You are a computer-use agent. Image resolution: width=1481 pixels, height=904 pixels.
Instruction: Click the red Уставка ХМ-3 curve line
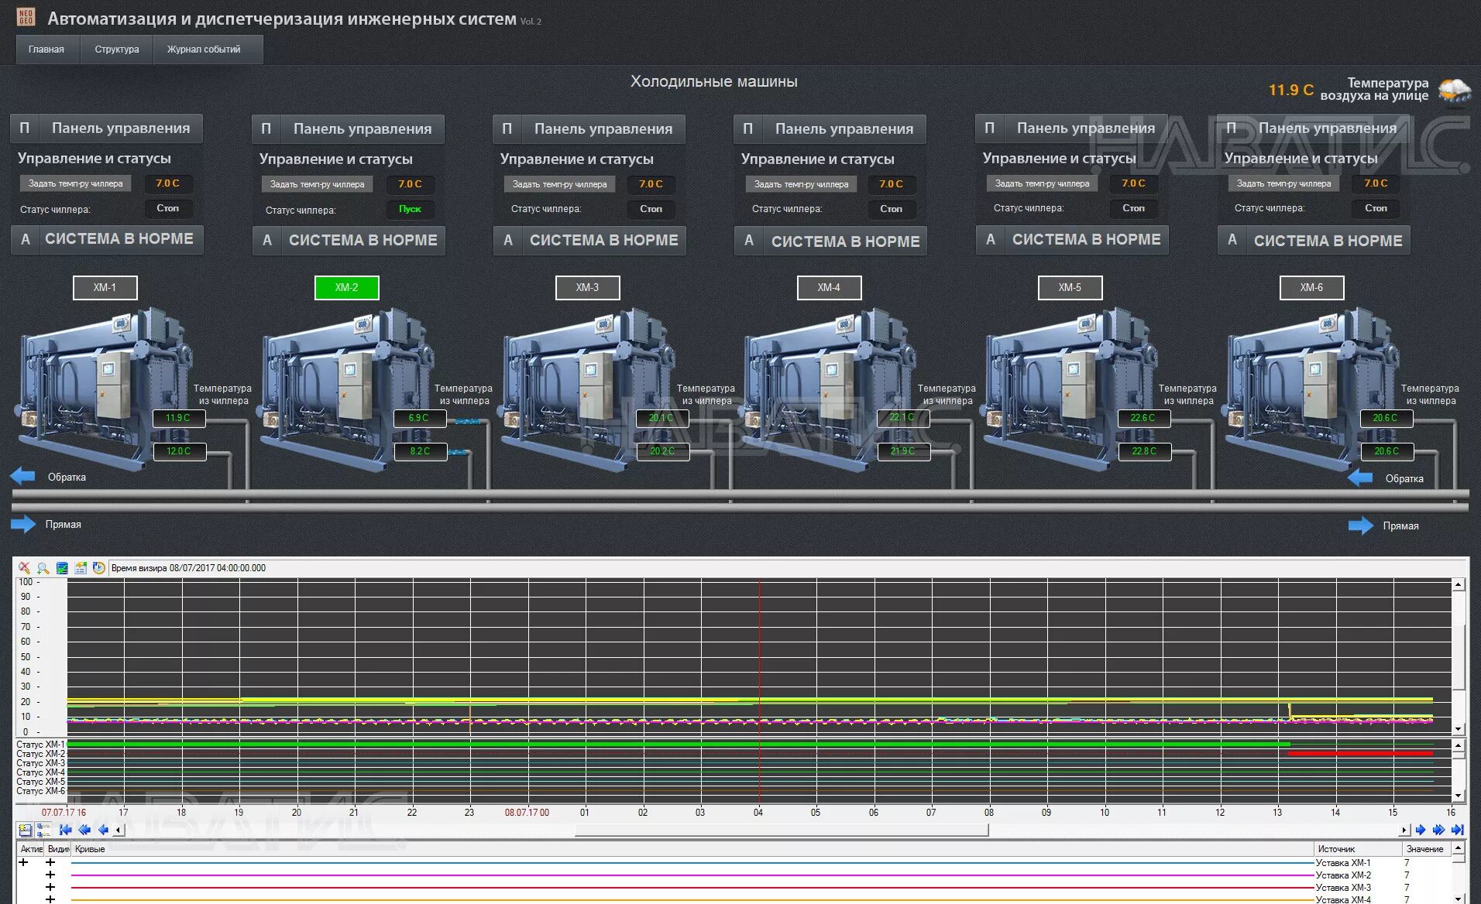[x=692, y=888]
